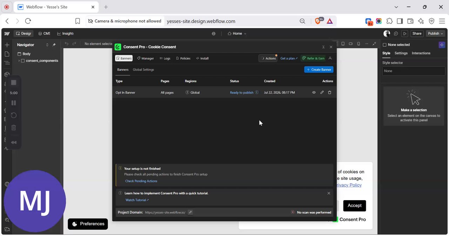This screenshot has height=236, width=449.
Task: Redo the last change
Action: click(74, 44)
